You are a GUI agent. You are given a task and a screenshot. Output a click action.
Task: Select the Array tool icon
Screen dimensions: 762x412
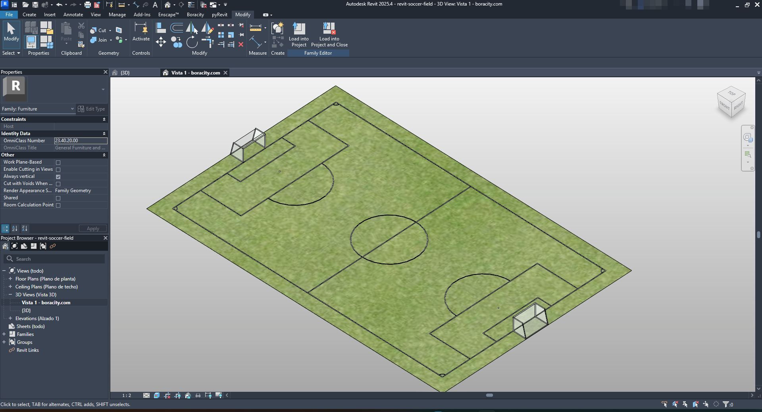(x=221, y=35)
